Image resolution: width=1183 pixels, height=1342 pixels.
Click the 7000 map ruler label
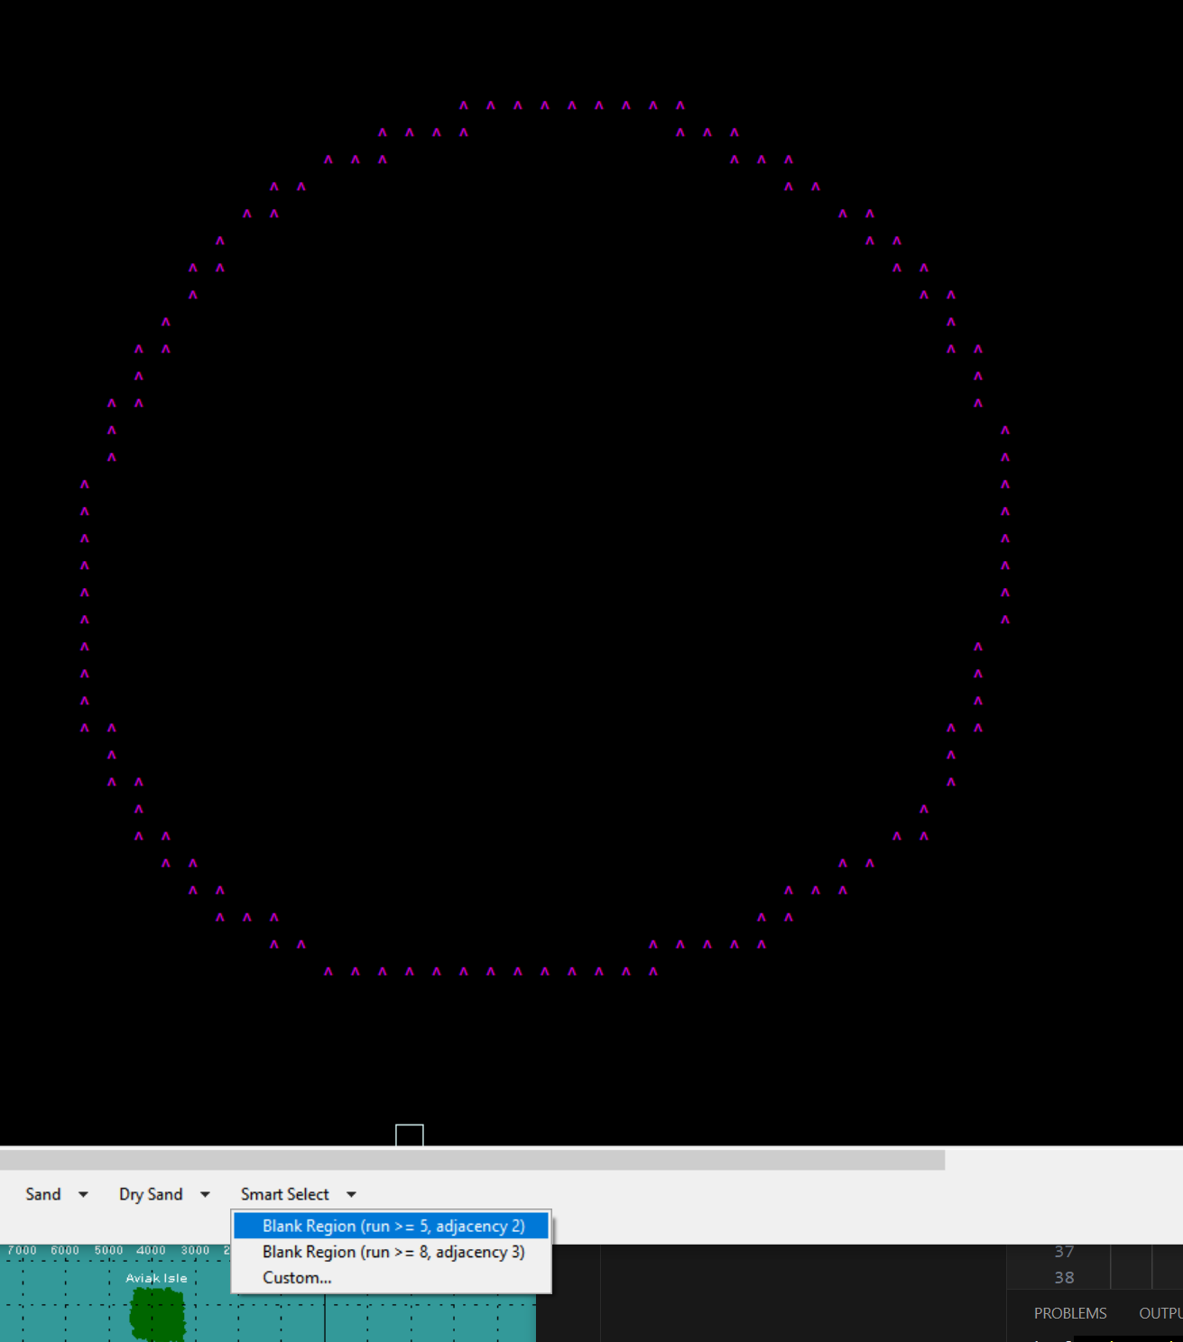(23, 1250)
